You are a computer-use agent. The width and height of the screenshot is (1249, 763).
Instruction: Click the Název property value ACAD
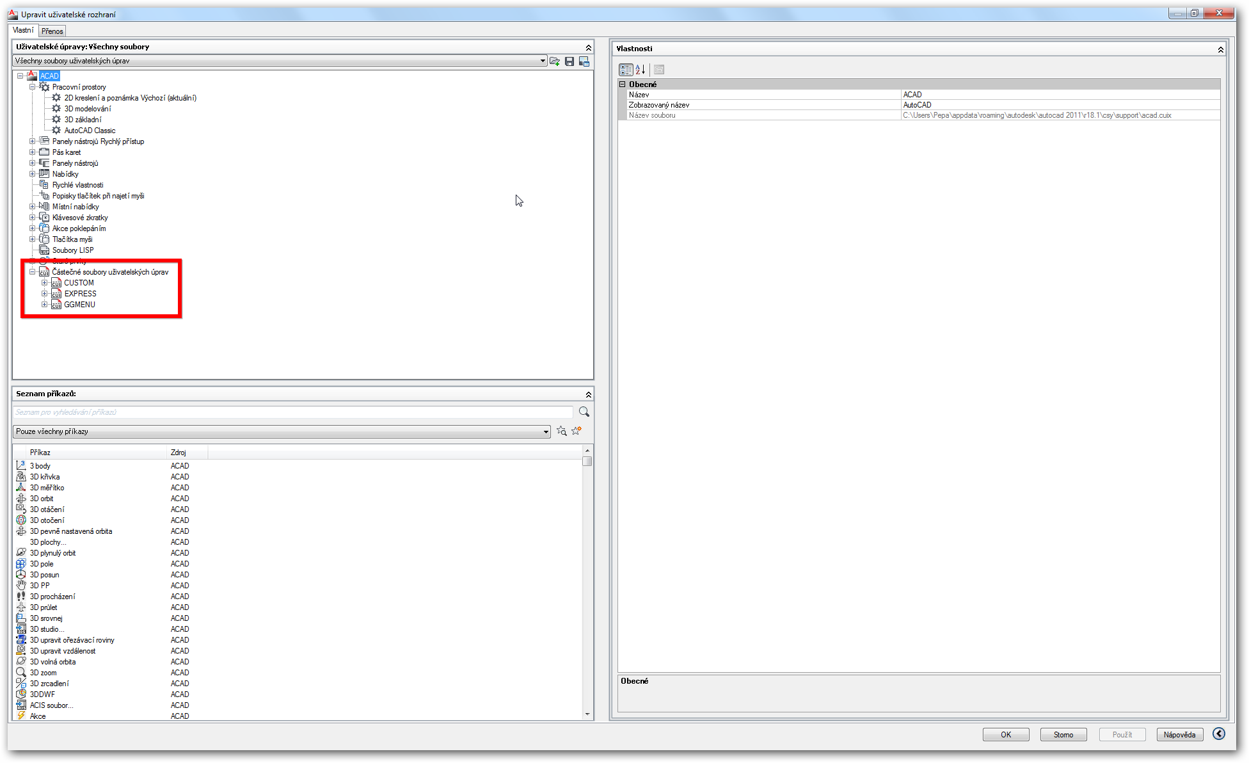[x=1060, y=95]
